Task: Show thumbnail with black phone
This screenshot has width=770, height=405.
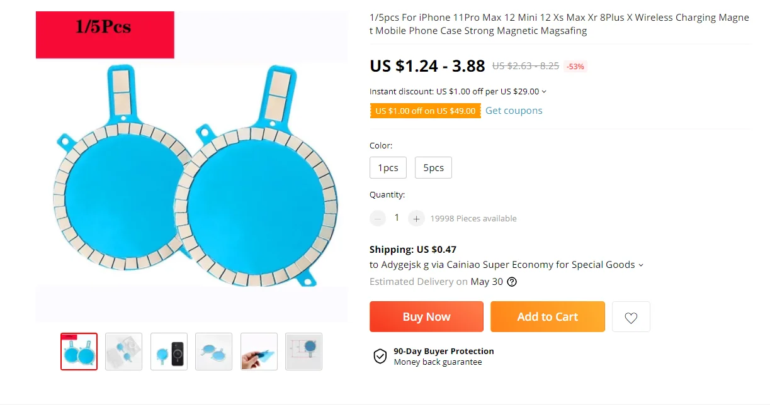Action: pos(169,352)
